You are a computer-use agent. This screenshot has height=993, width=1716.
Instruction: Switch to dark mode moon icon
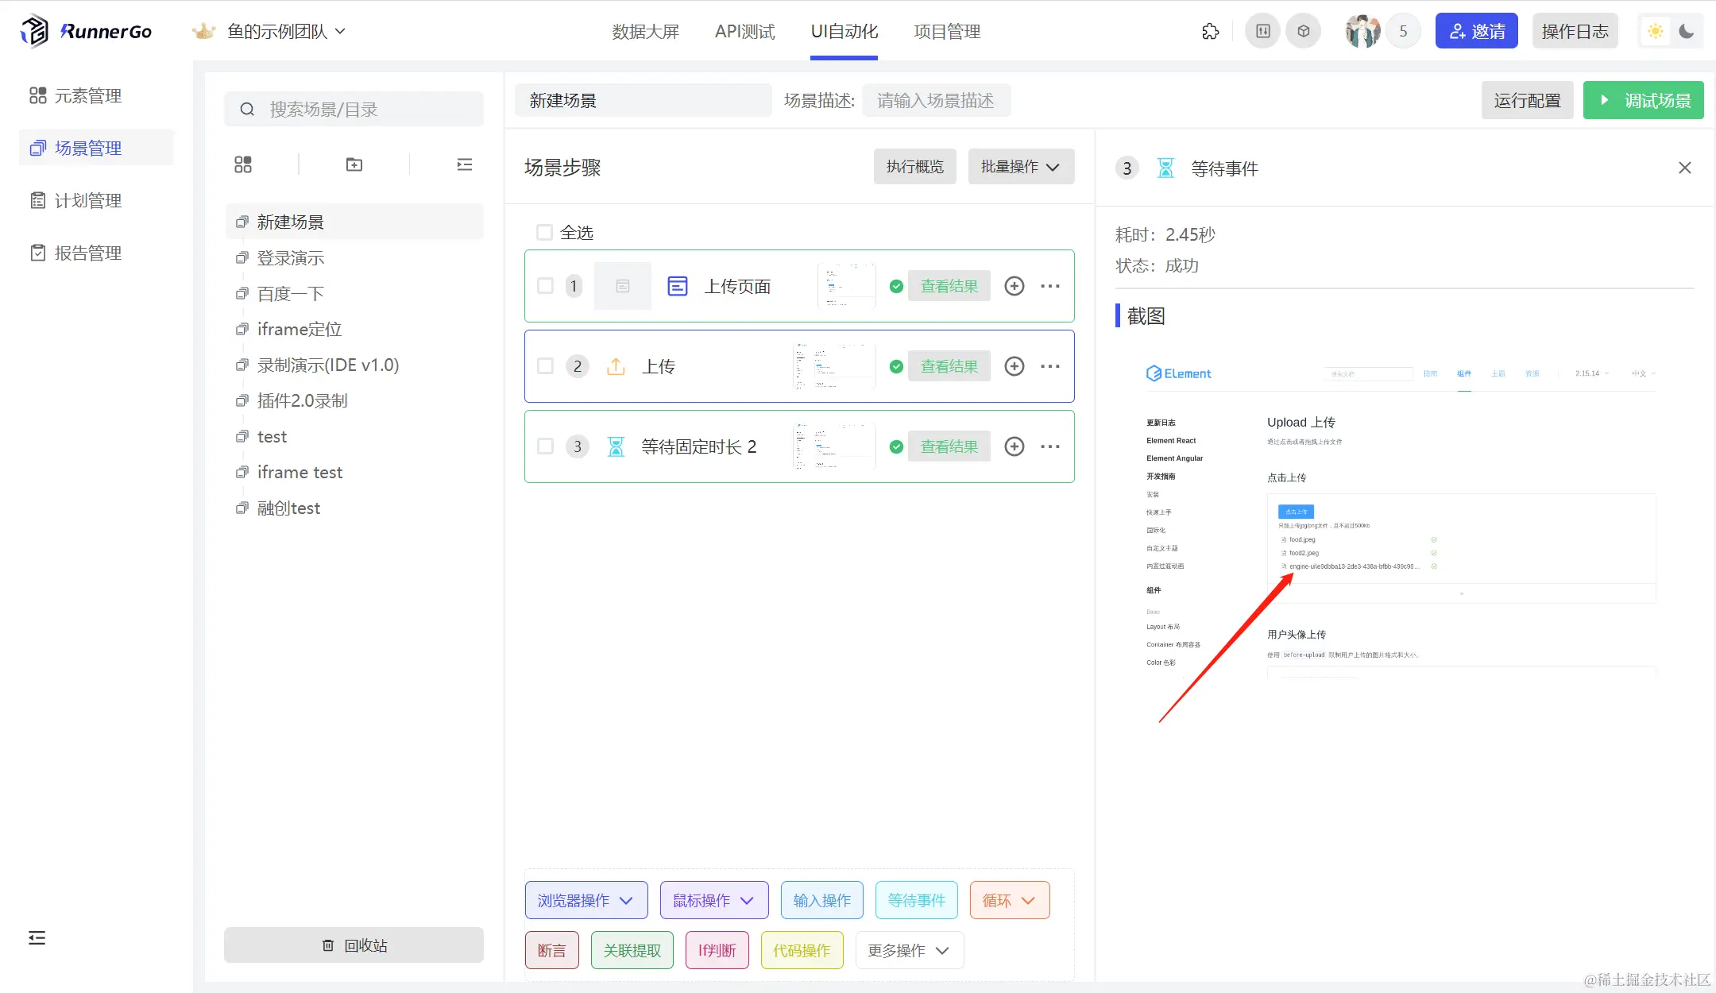point(1687,32)
